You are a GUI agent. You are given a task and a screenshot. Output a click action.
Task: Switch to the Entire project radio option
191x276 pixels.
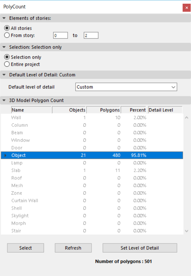point(7,64)
